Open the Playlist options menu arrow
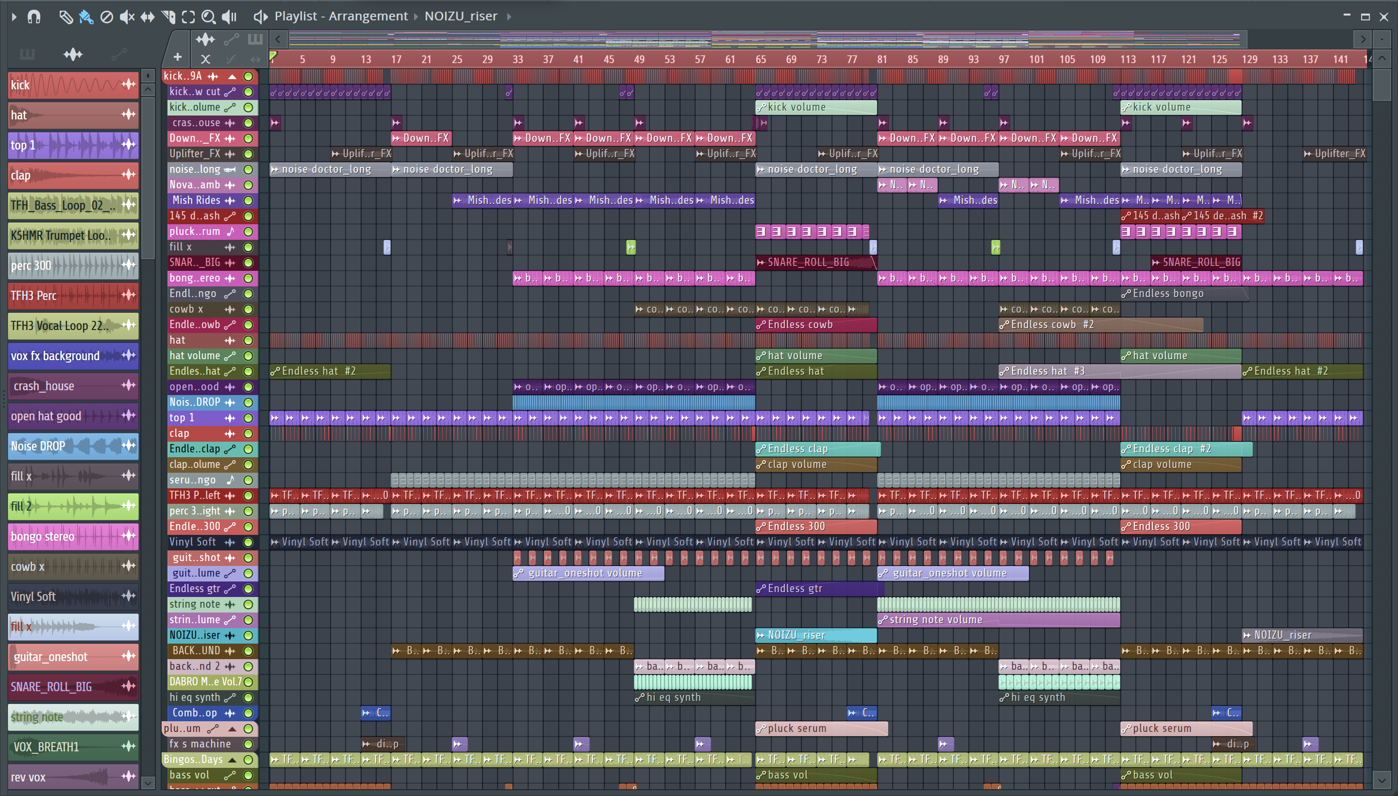Image resolution: width=1398 pixels, height=796 pixels. [14, 17]
